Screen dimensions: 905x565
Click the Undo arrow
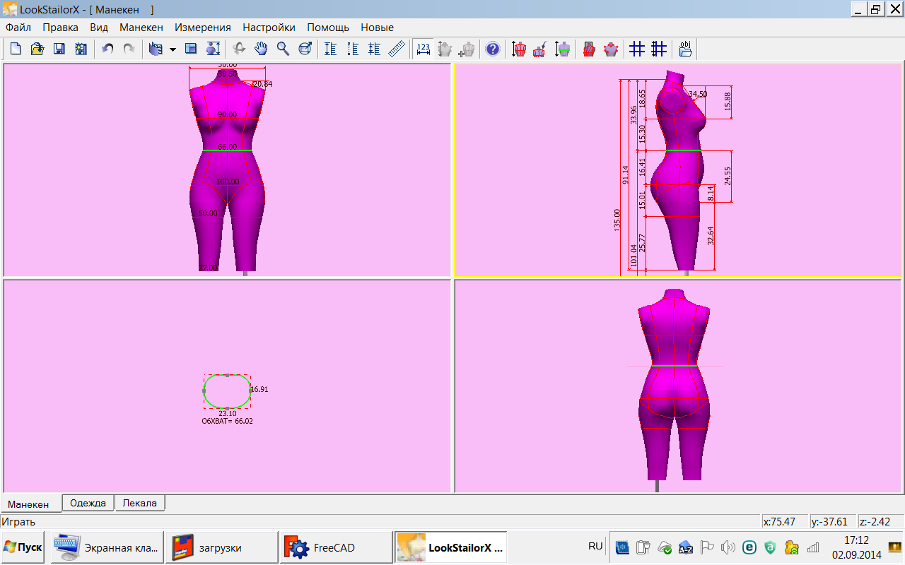(107, 49)
